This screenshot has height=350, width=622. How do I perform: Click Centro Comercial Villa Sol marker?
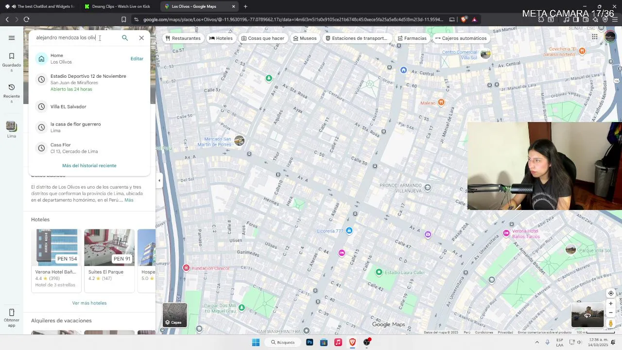point(485,54)
